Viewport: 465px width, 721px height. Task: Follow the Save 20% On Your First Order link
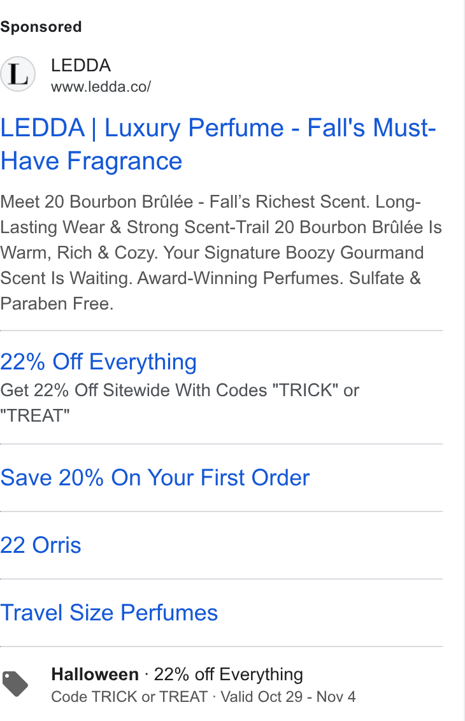click(155, 478)
